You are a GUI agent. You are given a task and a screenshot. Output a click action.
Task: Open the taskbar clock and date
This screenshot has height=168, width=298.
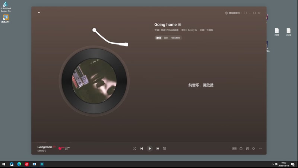tap(283, 164)
